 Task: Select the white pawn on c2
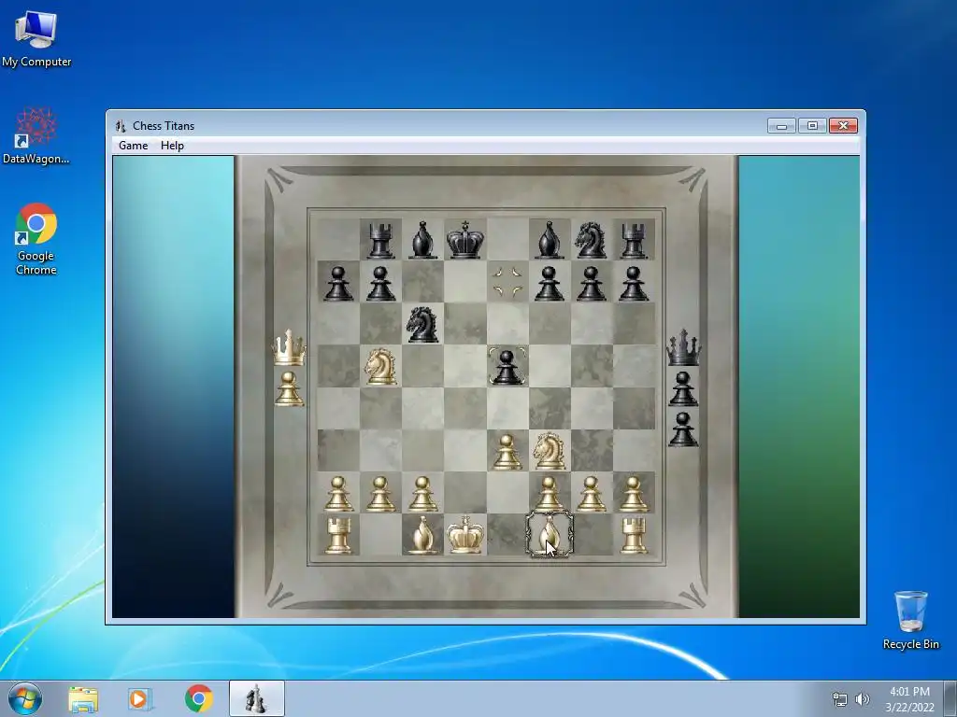[423, 493]
